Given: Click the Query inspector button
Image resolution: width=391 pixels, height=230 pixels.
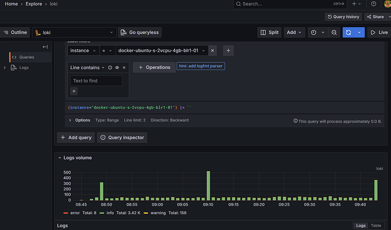Looking at the screenshot, I should 122,137.
